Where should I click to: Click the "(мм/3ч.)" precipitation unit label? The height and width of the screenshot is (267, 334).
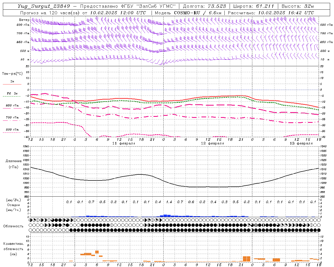[x=14, y=200]
